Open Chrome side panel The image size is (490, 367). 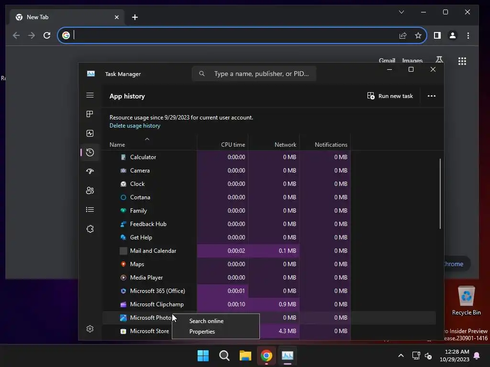pyautogui.click(x=437, y=35)
